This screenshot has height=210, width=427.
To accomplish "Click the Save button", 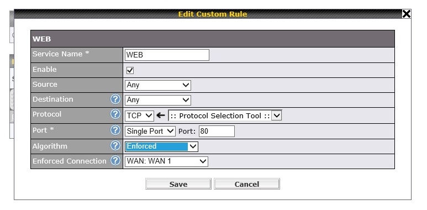I will [x=178, y=184].
